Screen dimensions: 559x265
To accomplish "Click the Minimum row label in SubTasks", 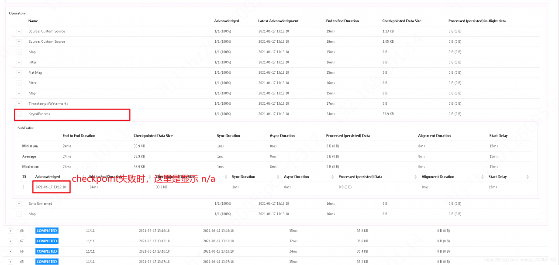I will [30, 146].
